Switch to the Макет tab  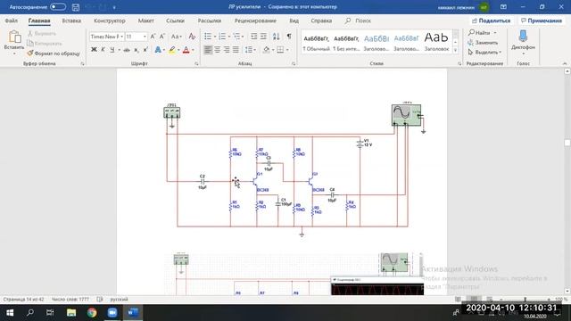click(145, 21)
